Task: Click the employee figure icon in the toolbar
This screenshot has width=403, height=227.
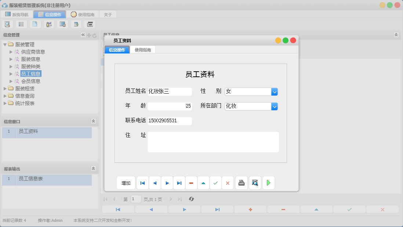Action: 49,24
